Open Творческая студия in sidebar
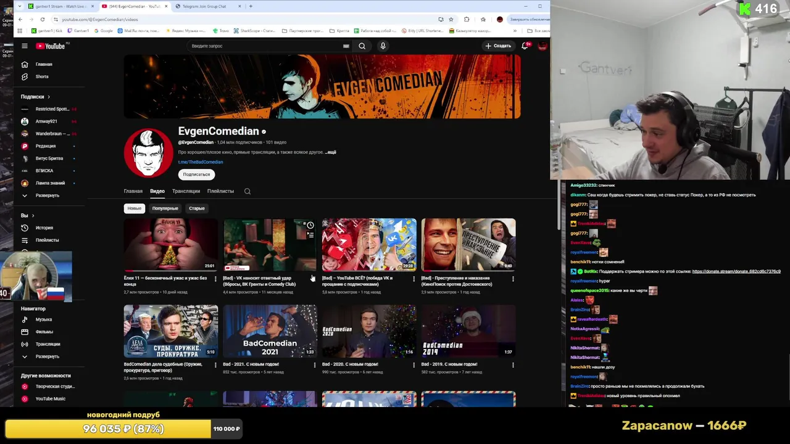This screenshot has height=444, width=790. tap(54, 387)
